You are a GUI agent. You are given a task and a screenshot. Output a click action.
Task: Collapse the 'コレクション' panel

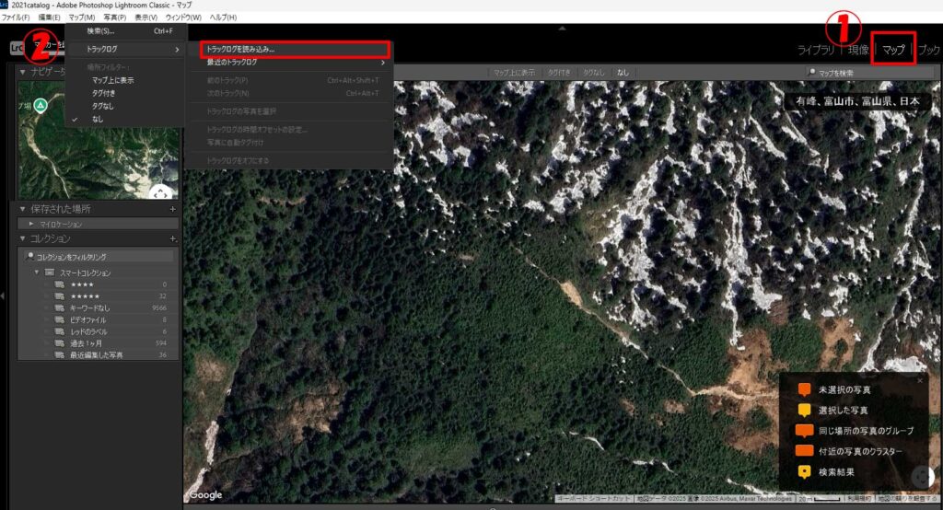(x=23, y=238)
